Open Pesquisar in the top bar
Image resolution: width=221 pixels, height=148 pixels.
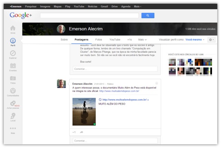pos(31,7)
